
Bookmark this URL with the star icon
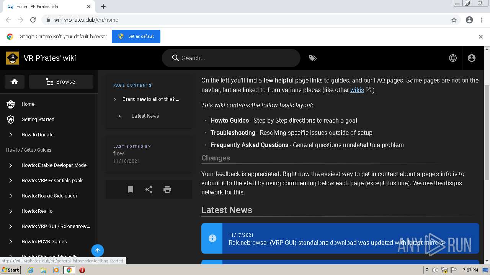click(454, 20)
